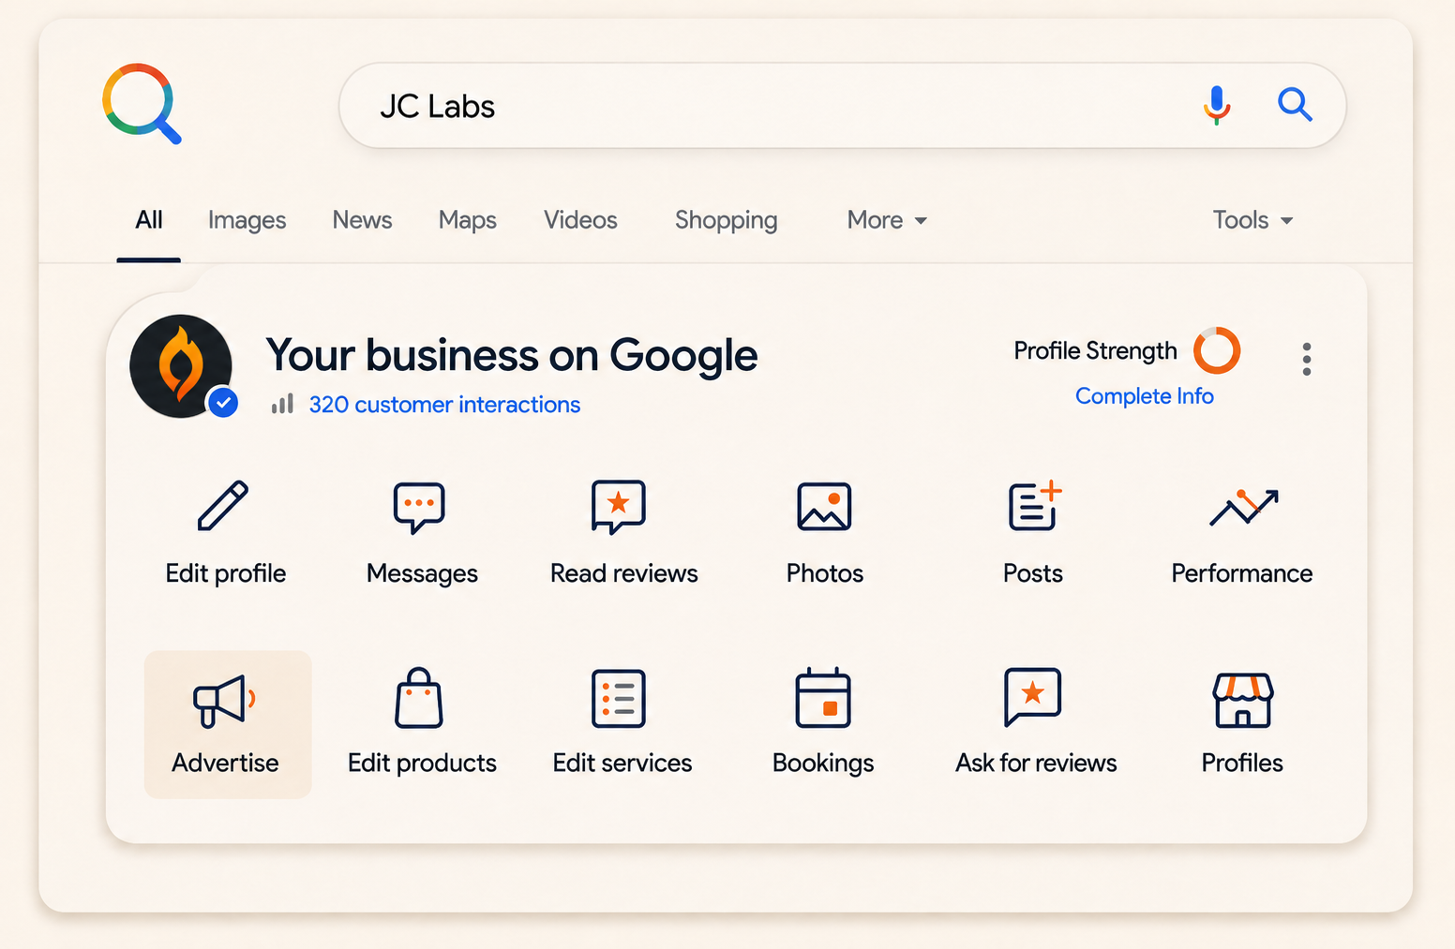
Task: Open the Edit products shopping bag icon
Action: pyautogui.click(x=418, y=698)
